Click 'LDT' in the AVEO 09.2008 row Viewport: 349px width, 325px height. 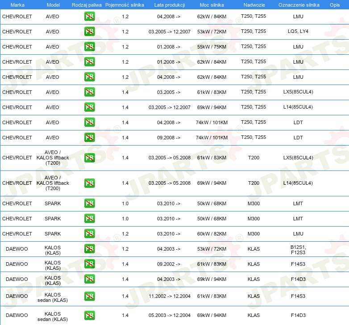298,138
